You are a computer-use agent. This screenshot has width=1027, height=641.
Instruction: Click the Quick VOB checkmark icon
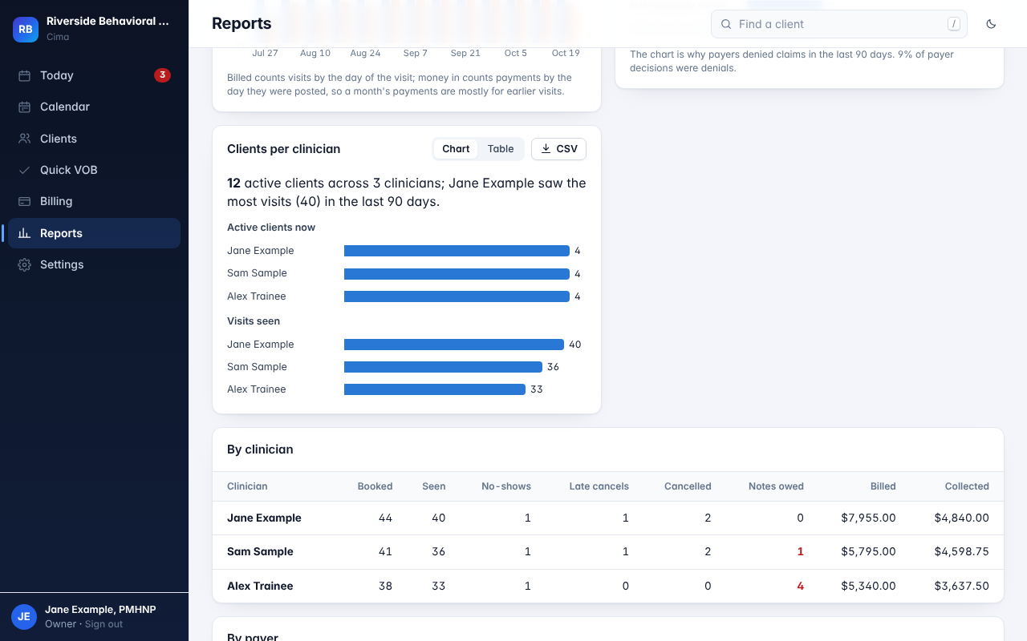click(x=25, y=170)
